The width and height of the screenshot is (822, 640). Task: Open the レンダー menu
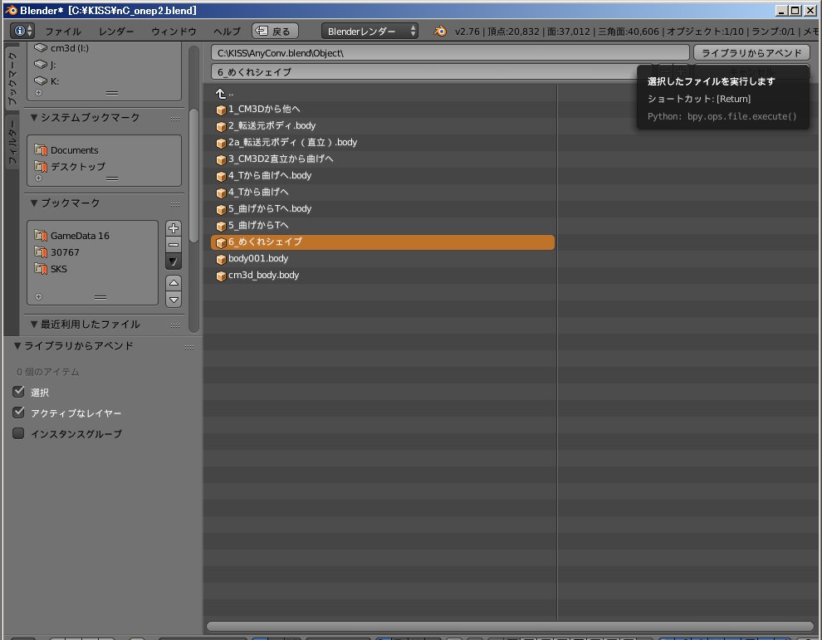(116, 32)
